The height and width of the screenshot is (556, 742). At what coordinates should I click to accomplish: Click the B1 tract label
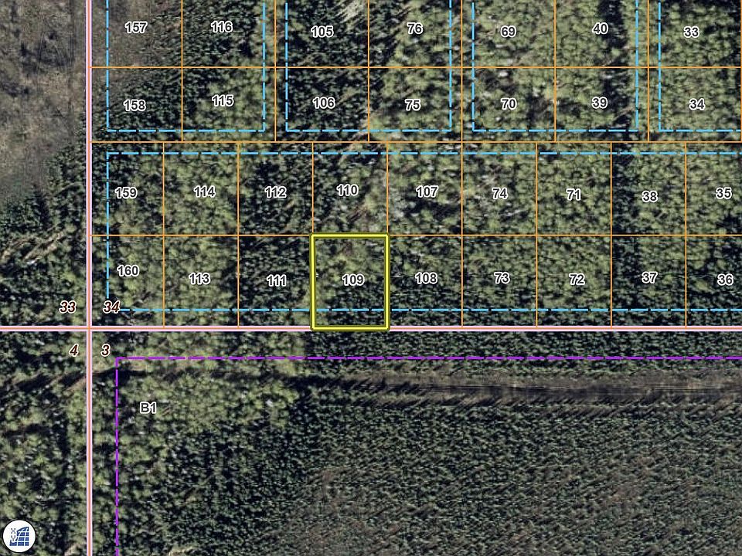[x=148, y=408]
